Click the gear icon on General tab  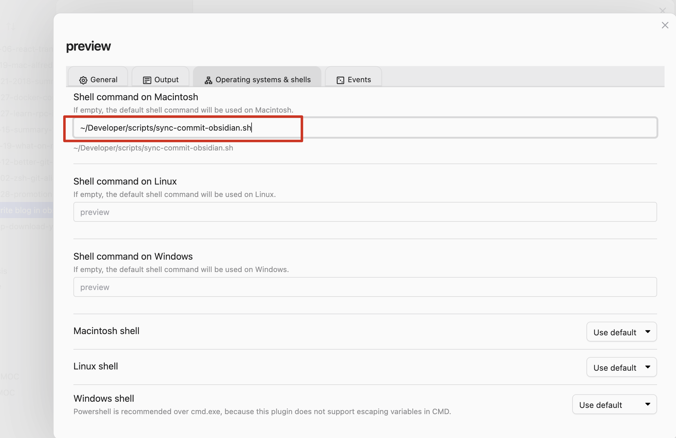(x=83, y=80)
